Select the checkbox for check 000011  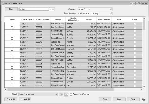point(12,24)
